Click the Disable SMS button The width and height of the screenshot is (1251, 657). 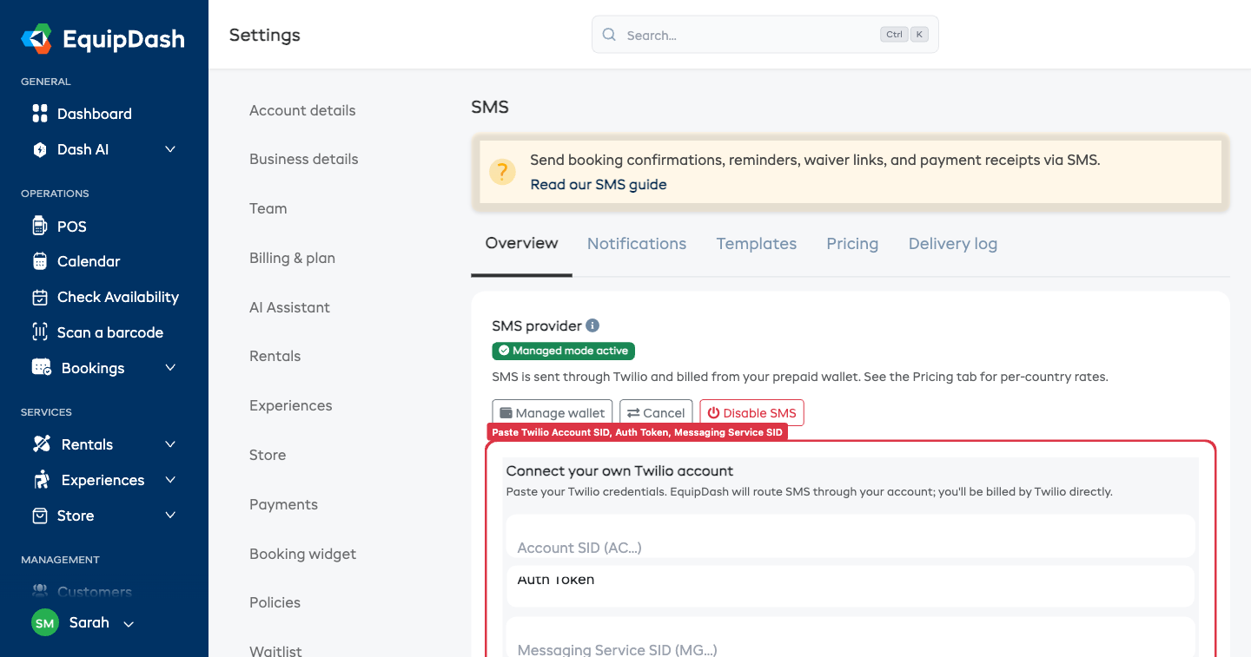pos(751,413)
